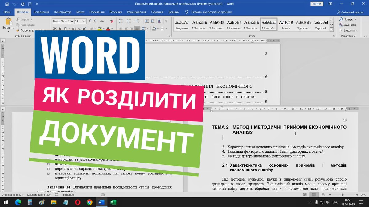Apply the Строгий style
The image size is (369, 207).
click(320, 25)
